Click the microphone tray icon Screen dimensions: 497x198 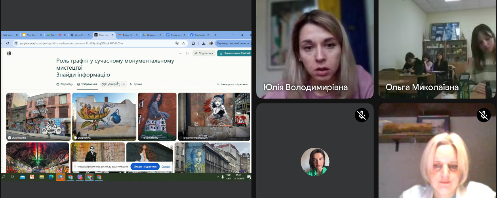[x=223, y=177]
